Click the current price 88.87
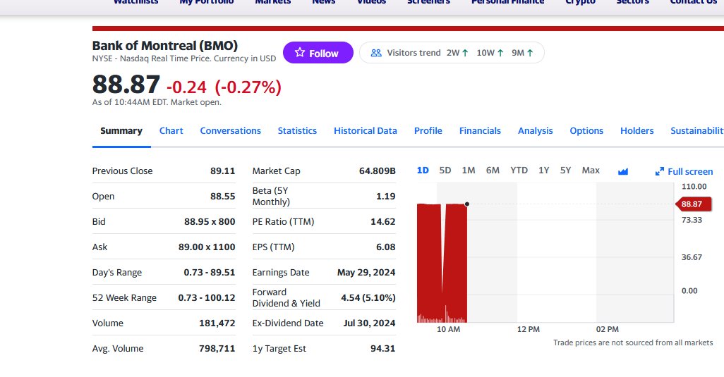 coord(126,85)
